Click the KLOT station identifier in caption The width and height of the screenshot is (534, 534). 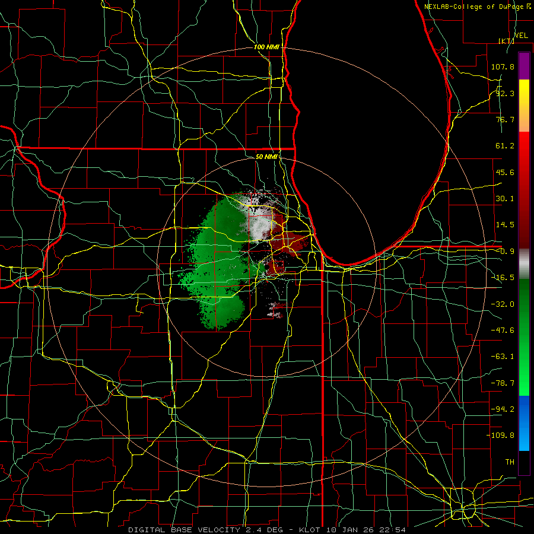pos(310,530)
